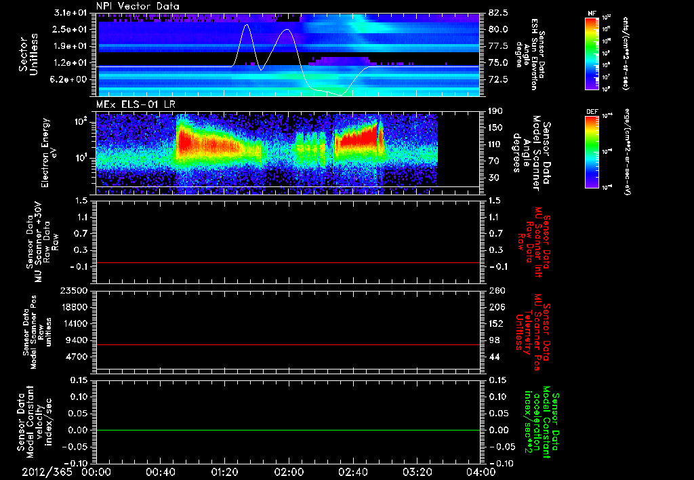The height and width of the screenshot is (480, 694).
Task: Click the '77.5' elevation tick label
Action: click(x=498, y=46)
